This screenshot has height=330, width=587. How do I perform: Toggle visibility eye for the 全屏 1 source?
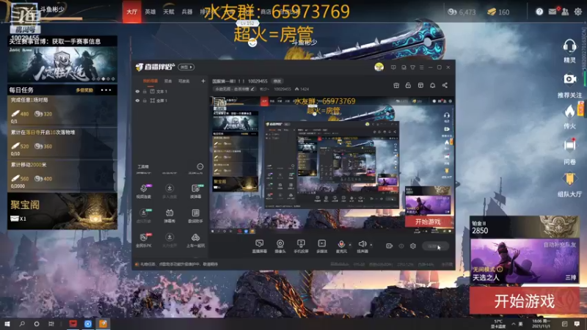[x=137, y=100]
